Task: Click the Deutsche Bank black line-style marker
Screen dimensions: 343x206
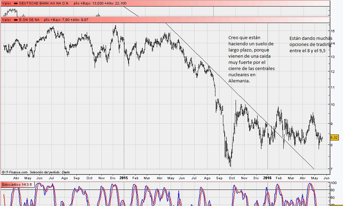Action: click(15, 3)
